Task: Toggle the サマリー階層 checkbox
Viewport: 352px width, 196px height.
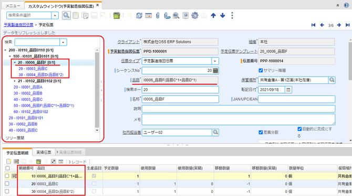Action: point(261,70)
